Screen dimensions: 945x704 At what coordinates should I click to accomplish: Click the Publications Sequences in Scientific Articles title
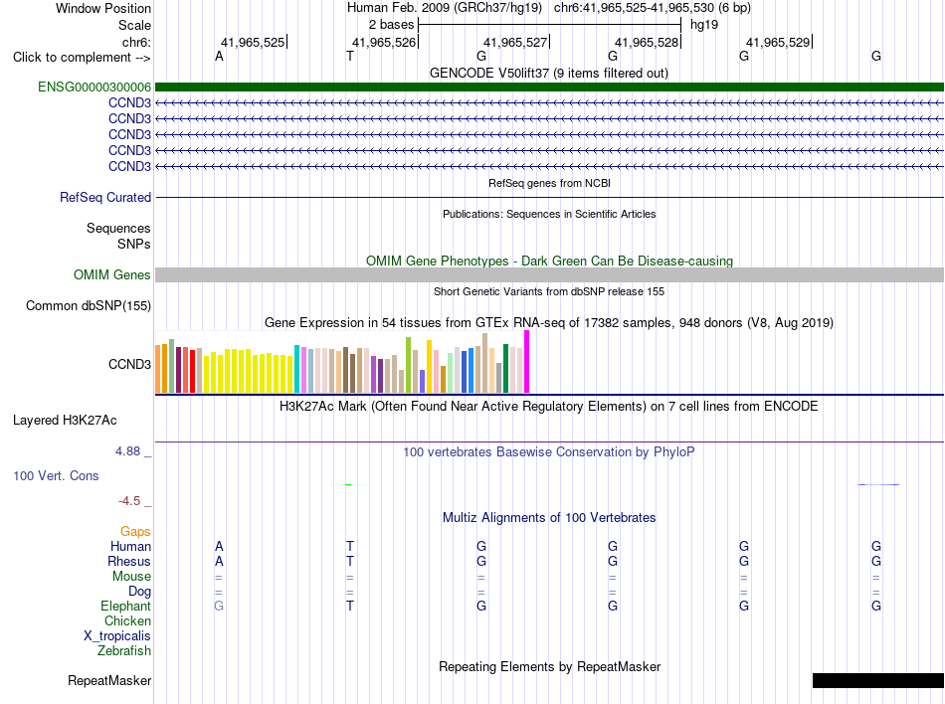tap(549, 214)
